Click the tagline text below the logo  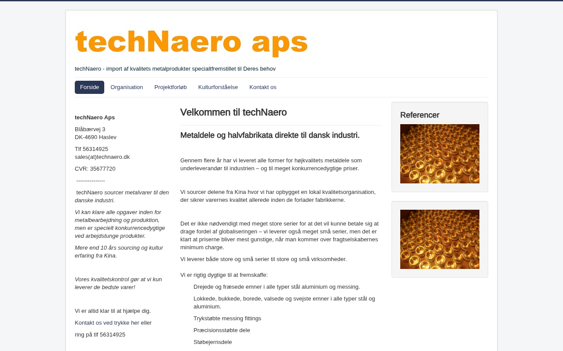[175, 69]
